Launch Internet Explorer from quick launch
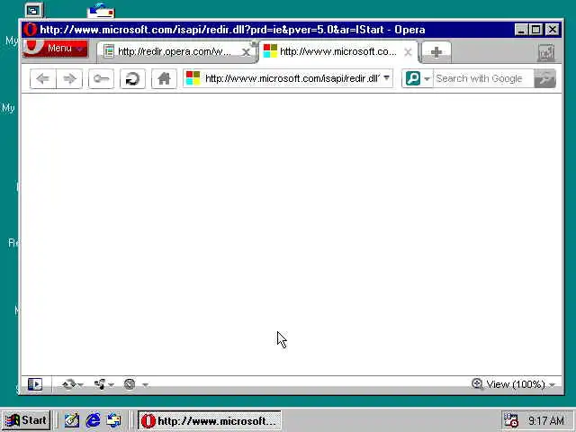 (93, 420)
